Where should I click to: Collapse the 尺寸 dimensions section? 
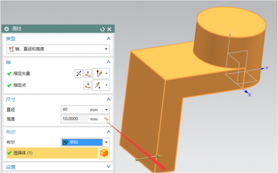(108, 100)
